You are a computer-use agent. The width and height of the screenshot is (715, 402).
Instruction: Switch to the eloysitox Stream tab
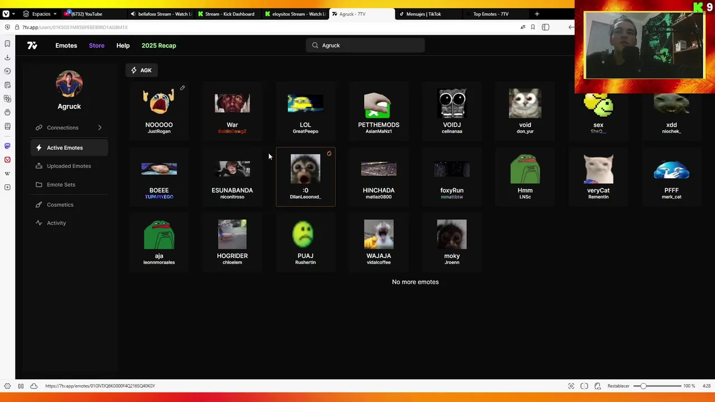[x=295, y=14]
